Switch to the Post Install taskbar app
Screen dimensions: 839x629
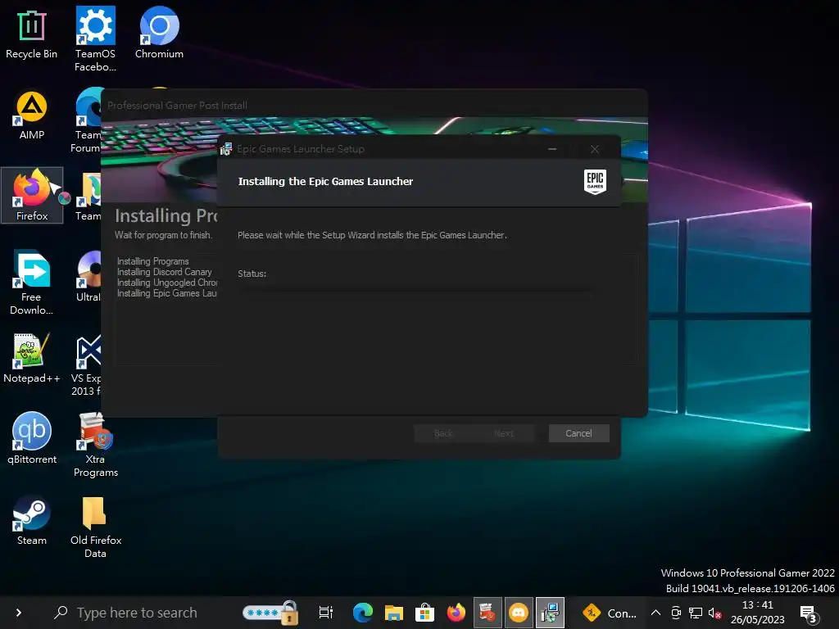[488, 613]
